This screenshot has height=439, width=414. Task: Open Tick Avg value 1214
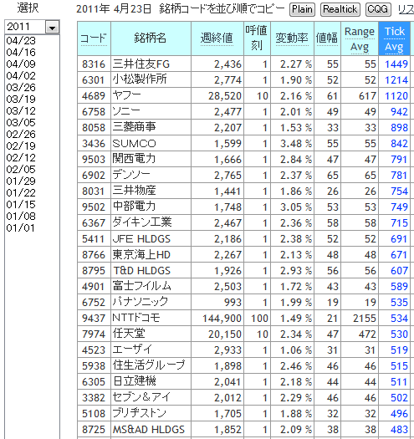tap(396, 80)
